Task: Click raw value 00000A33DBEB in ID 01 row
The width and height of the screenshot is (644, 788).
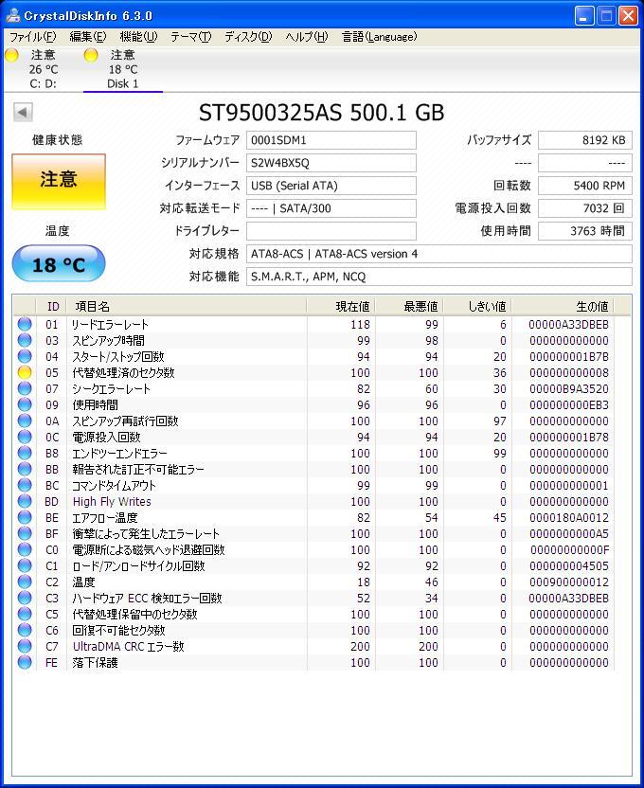Action: [568, 325]
